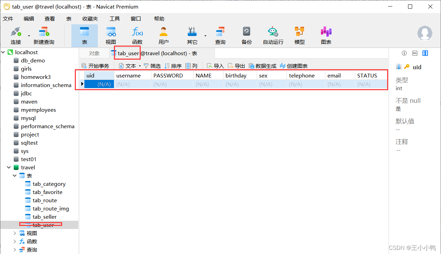Click the uid cell with (N/A)
The width and height of the screenshot is (441, 254).
click(x=99, y=84)
